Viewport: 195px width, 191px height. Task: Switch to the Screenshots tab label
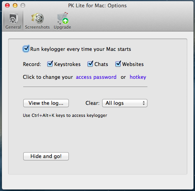(x=38, y=27)
